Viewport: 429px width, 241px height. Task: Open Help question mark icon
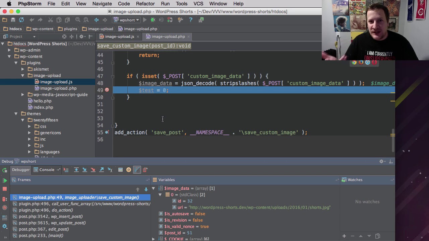point(191,20)
